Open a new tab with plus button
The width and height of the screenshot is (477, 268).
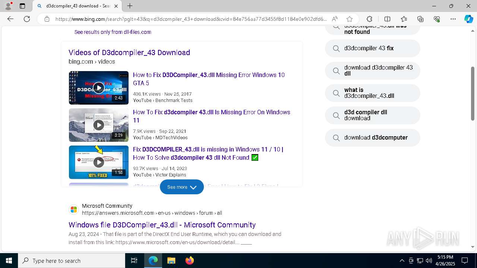[130, 6]
